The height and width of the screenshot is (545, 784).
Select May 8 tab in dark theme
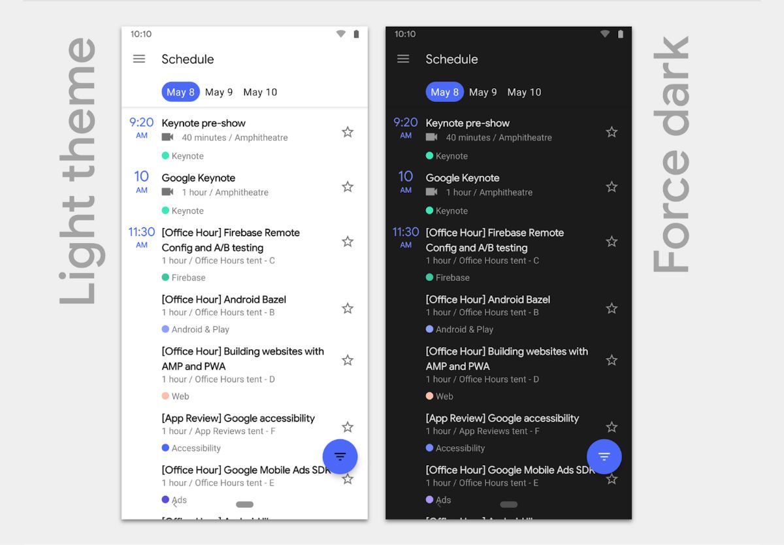444,92
